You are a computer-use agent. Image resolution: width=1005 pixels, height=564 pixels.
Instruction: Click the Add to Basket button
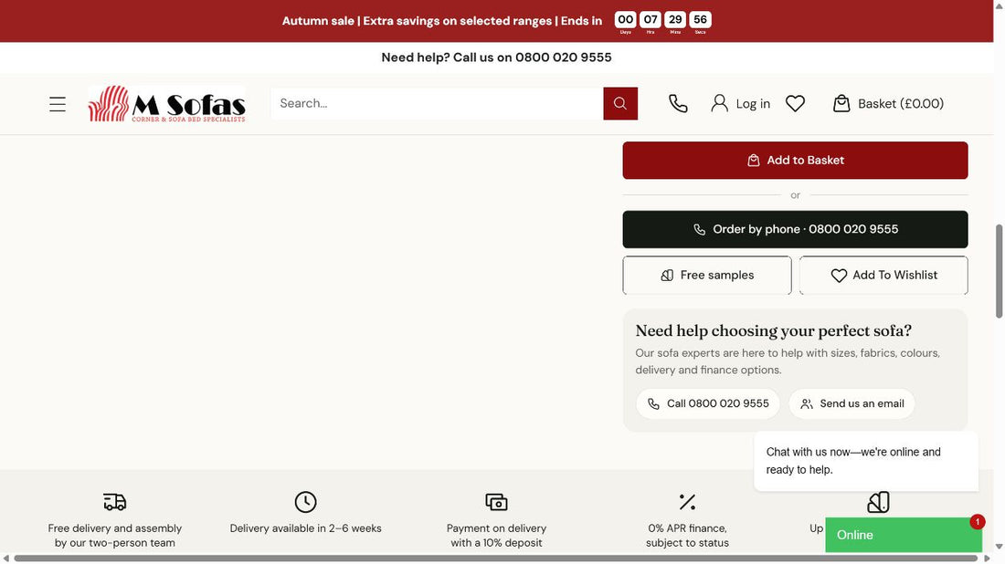pos(795,160)
